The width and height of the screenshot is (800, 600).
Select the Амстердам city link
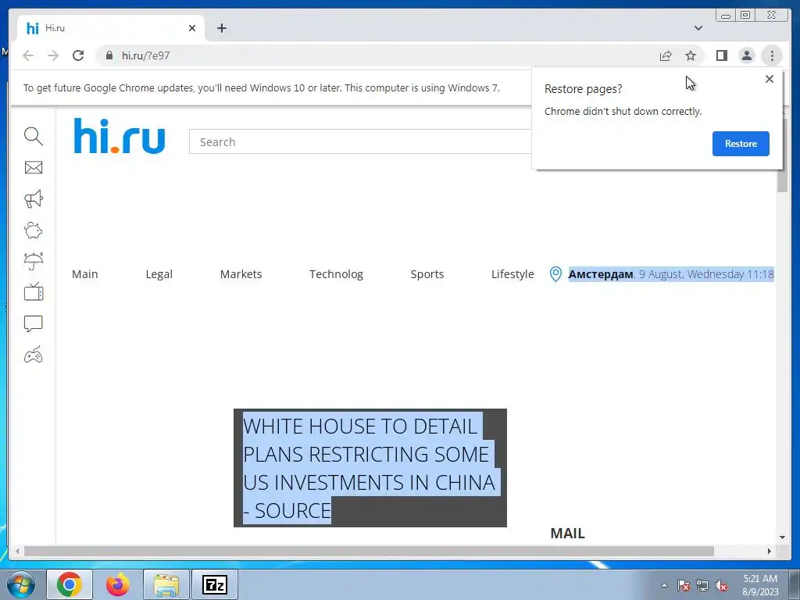click(x=601, y=274)
